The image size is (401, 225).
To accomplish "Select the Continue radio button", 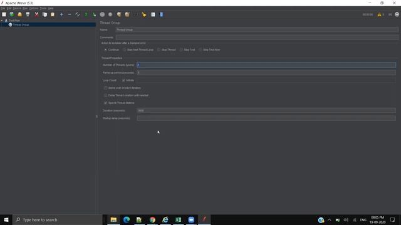I will point(106,50).
